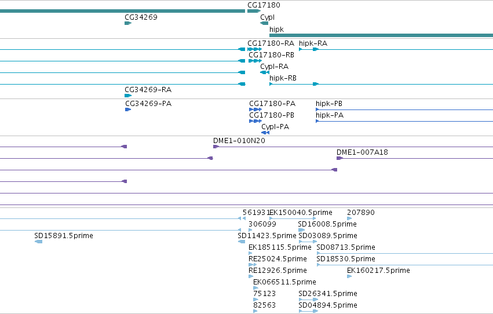Click the CG34269-RA transcript label

(148, 90)
